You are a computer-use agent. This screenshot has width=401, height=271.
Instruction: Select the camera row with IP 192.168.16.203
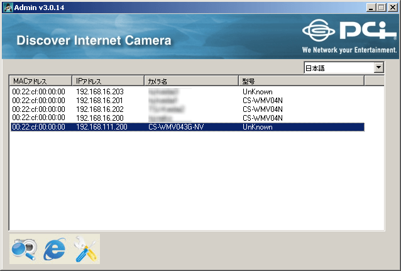click(99, 92)
